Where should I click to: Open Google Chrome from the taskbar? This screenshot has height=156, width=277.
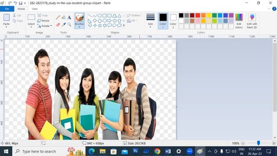coord(157,151)
